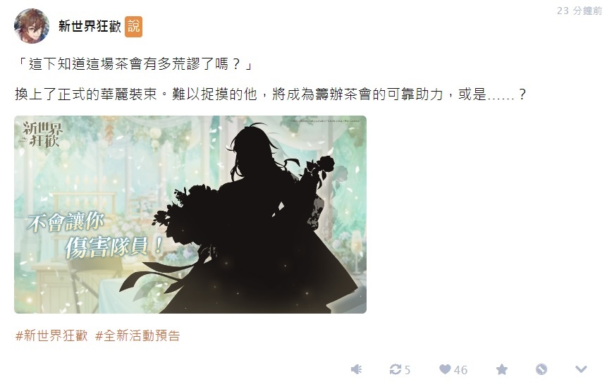Image resolution: width=607 pixels, height=389 pixels.
Task: Expand more options with the down chevron
Action: (581, 369)
